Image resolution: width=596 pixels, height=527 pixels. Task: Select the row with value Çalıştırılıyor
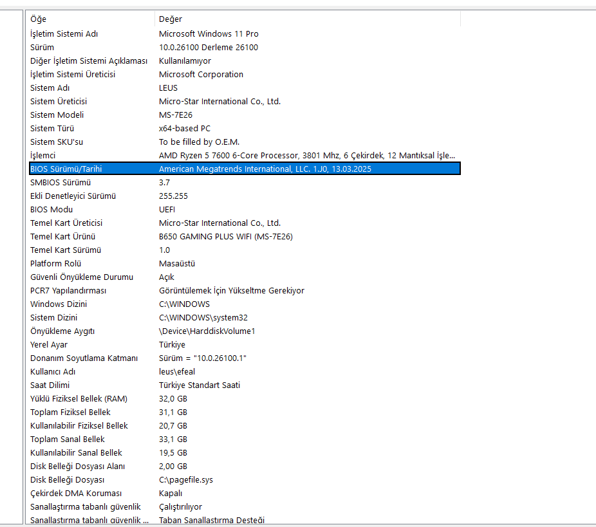pyautogui.click(x=245, y=507)
